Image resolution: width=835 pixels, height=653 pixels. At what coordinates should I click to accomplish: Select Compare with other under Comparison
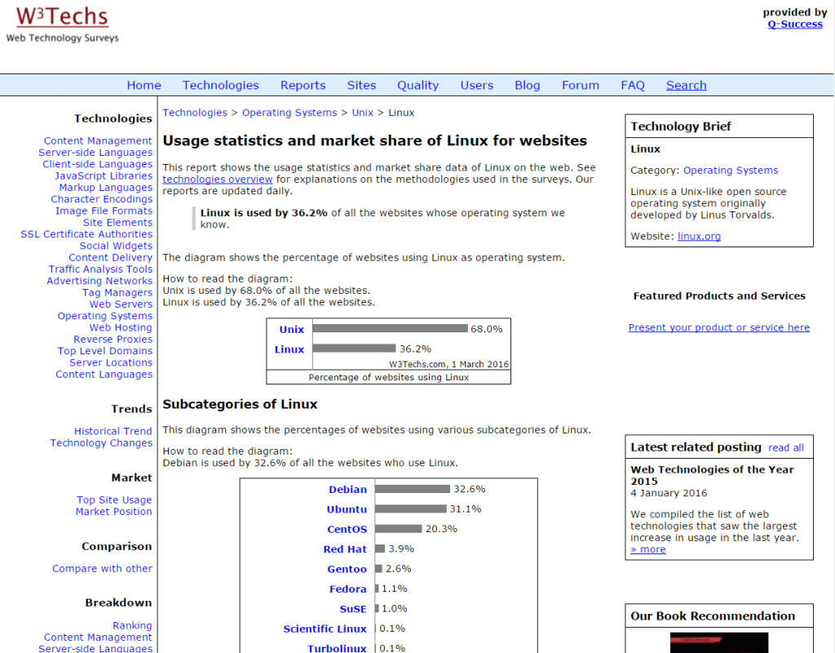point(102,568)
